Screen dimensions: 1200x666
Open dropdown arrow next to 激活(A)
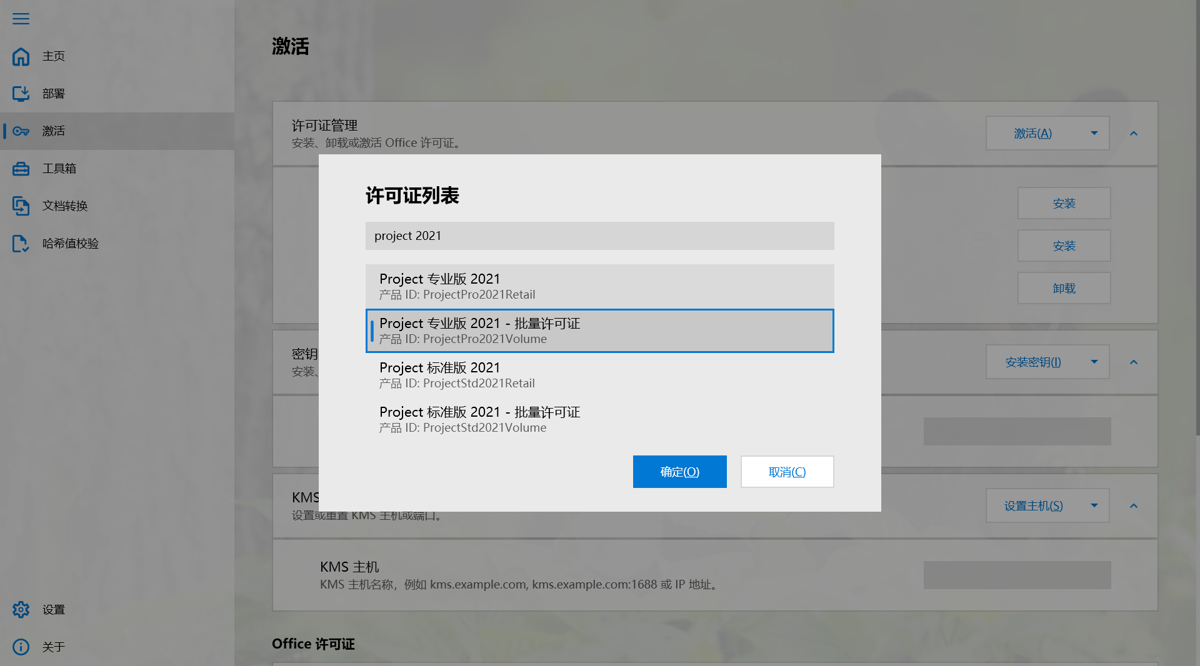(1094, 133)
